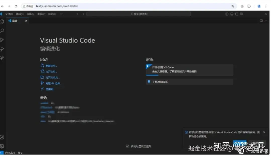The height and width of the screenshot is (157, 271).
Task: Go forward in VS Code navigation
Action: (x=83, y=14)
